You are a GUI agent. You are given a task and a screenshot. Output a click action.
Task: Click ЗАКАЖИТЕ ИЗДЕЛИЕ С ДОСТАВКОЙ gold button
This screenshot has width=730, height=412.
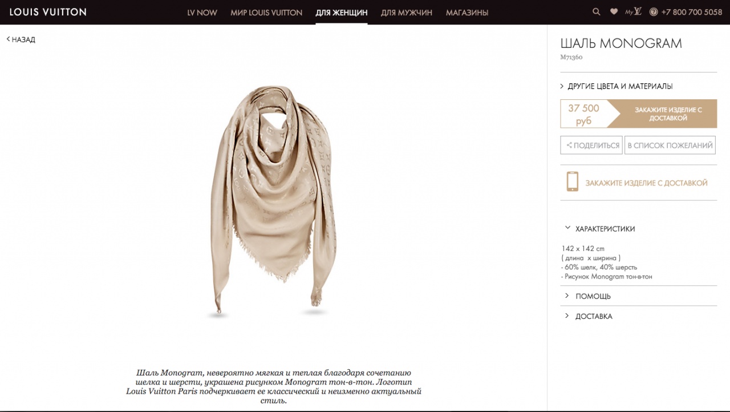[662, 114]
